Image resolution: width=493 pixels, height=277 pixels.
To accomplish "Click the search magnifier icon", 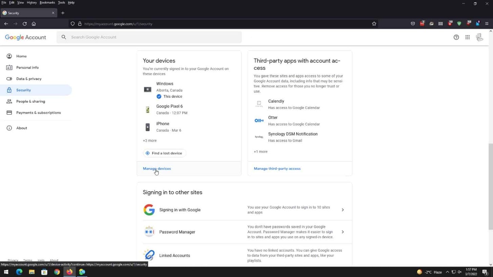I will coord(64,37).
